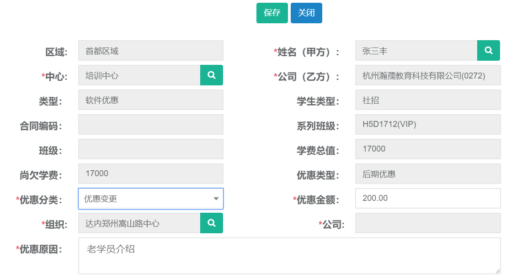Image resolution: width=506 pixels, height=278 pixels.
Task: Click the 类型 field showing 软件优惠
Action: [150, 100]
